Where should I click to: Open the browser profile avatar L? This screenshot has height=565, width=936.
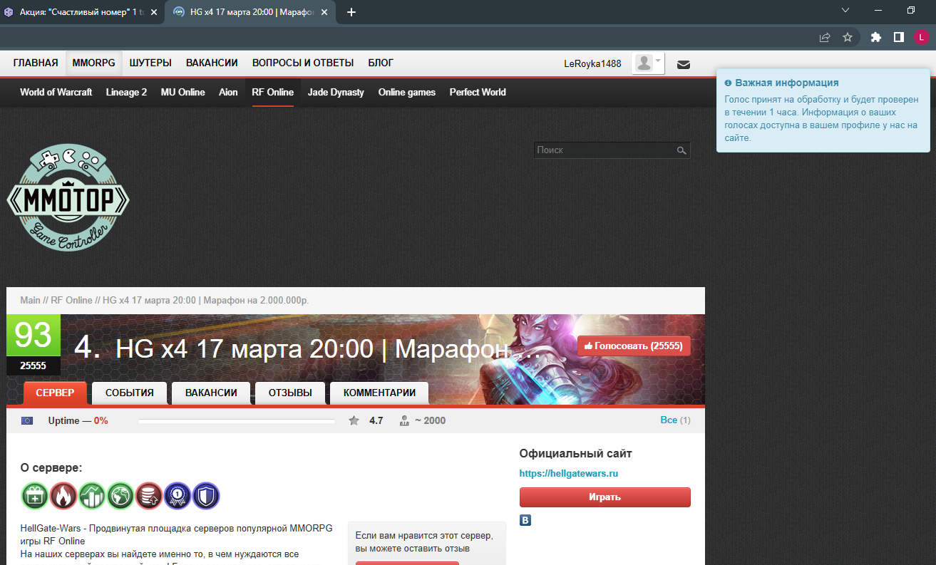(x=922, y=37)
